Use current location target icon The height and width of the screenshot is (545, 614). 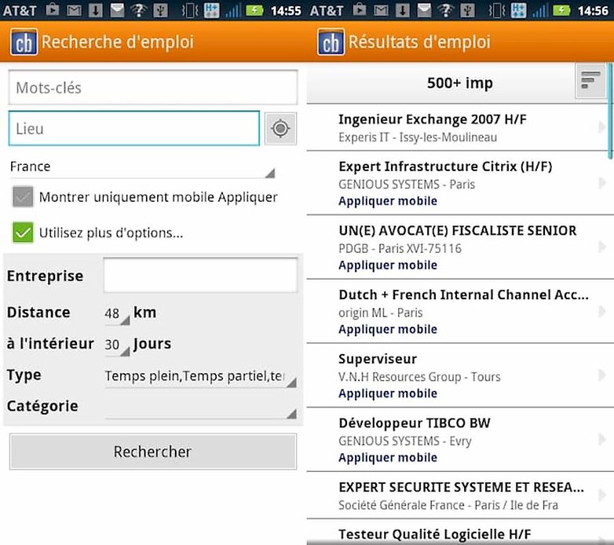280,129
